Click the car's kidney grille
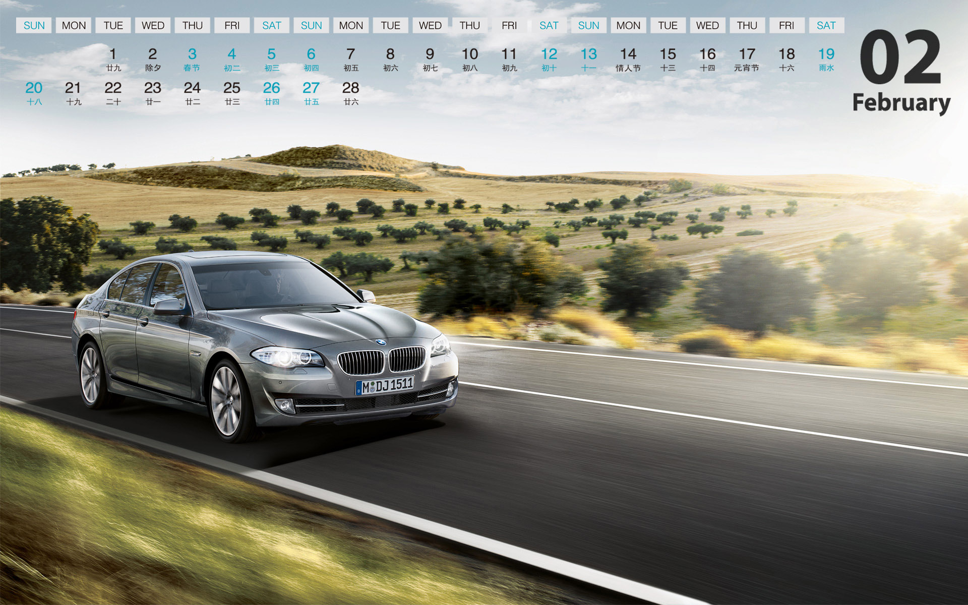This screenshot has width=968, height=605. tap(382, 360)
